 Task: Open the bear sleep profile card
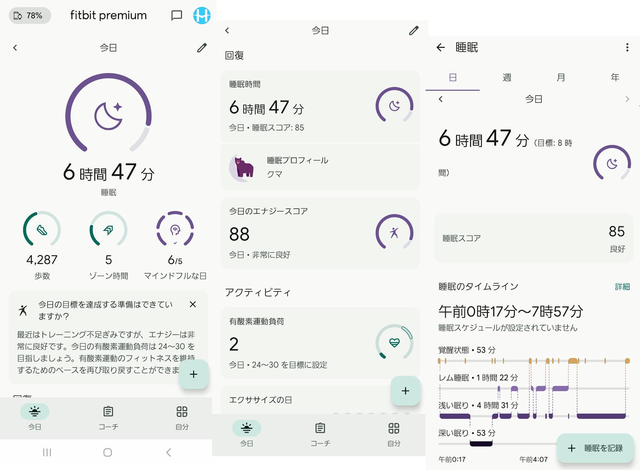coord(320,167)
